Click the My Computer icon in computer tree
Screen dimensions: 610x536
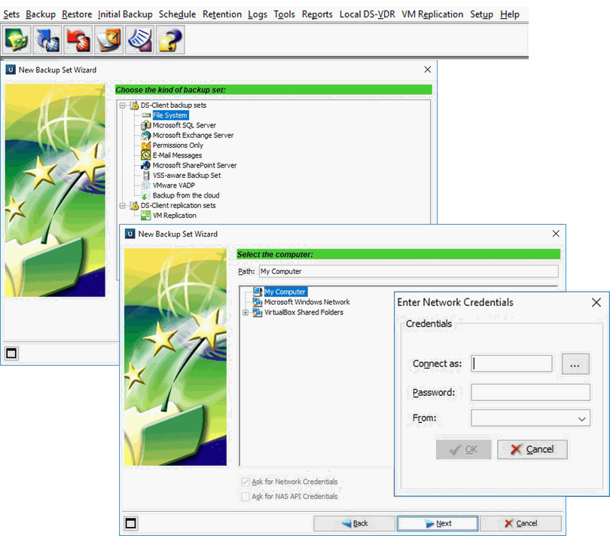tap(257, 292)
